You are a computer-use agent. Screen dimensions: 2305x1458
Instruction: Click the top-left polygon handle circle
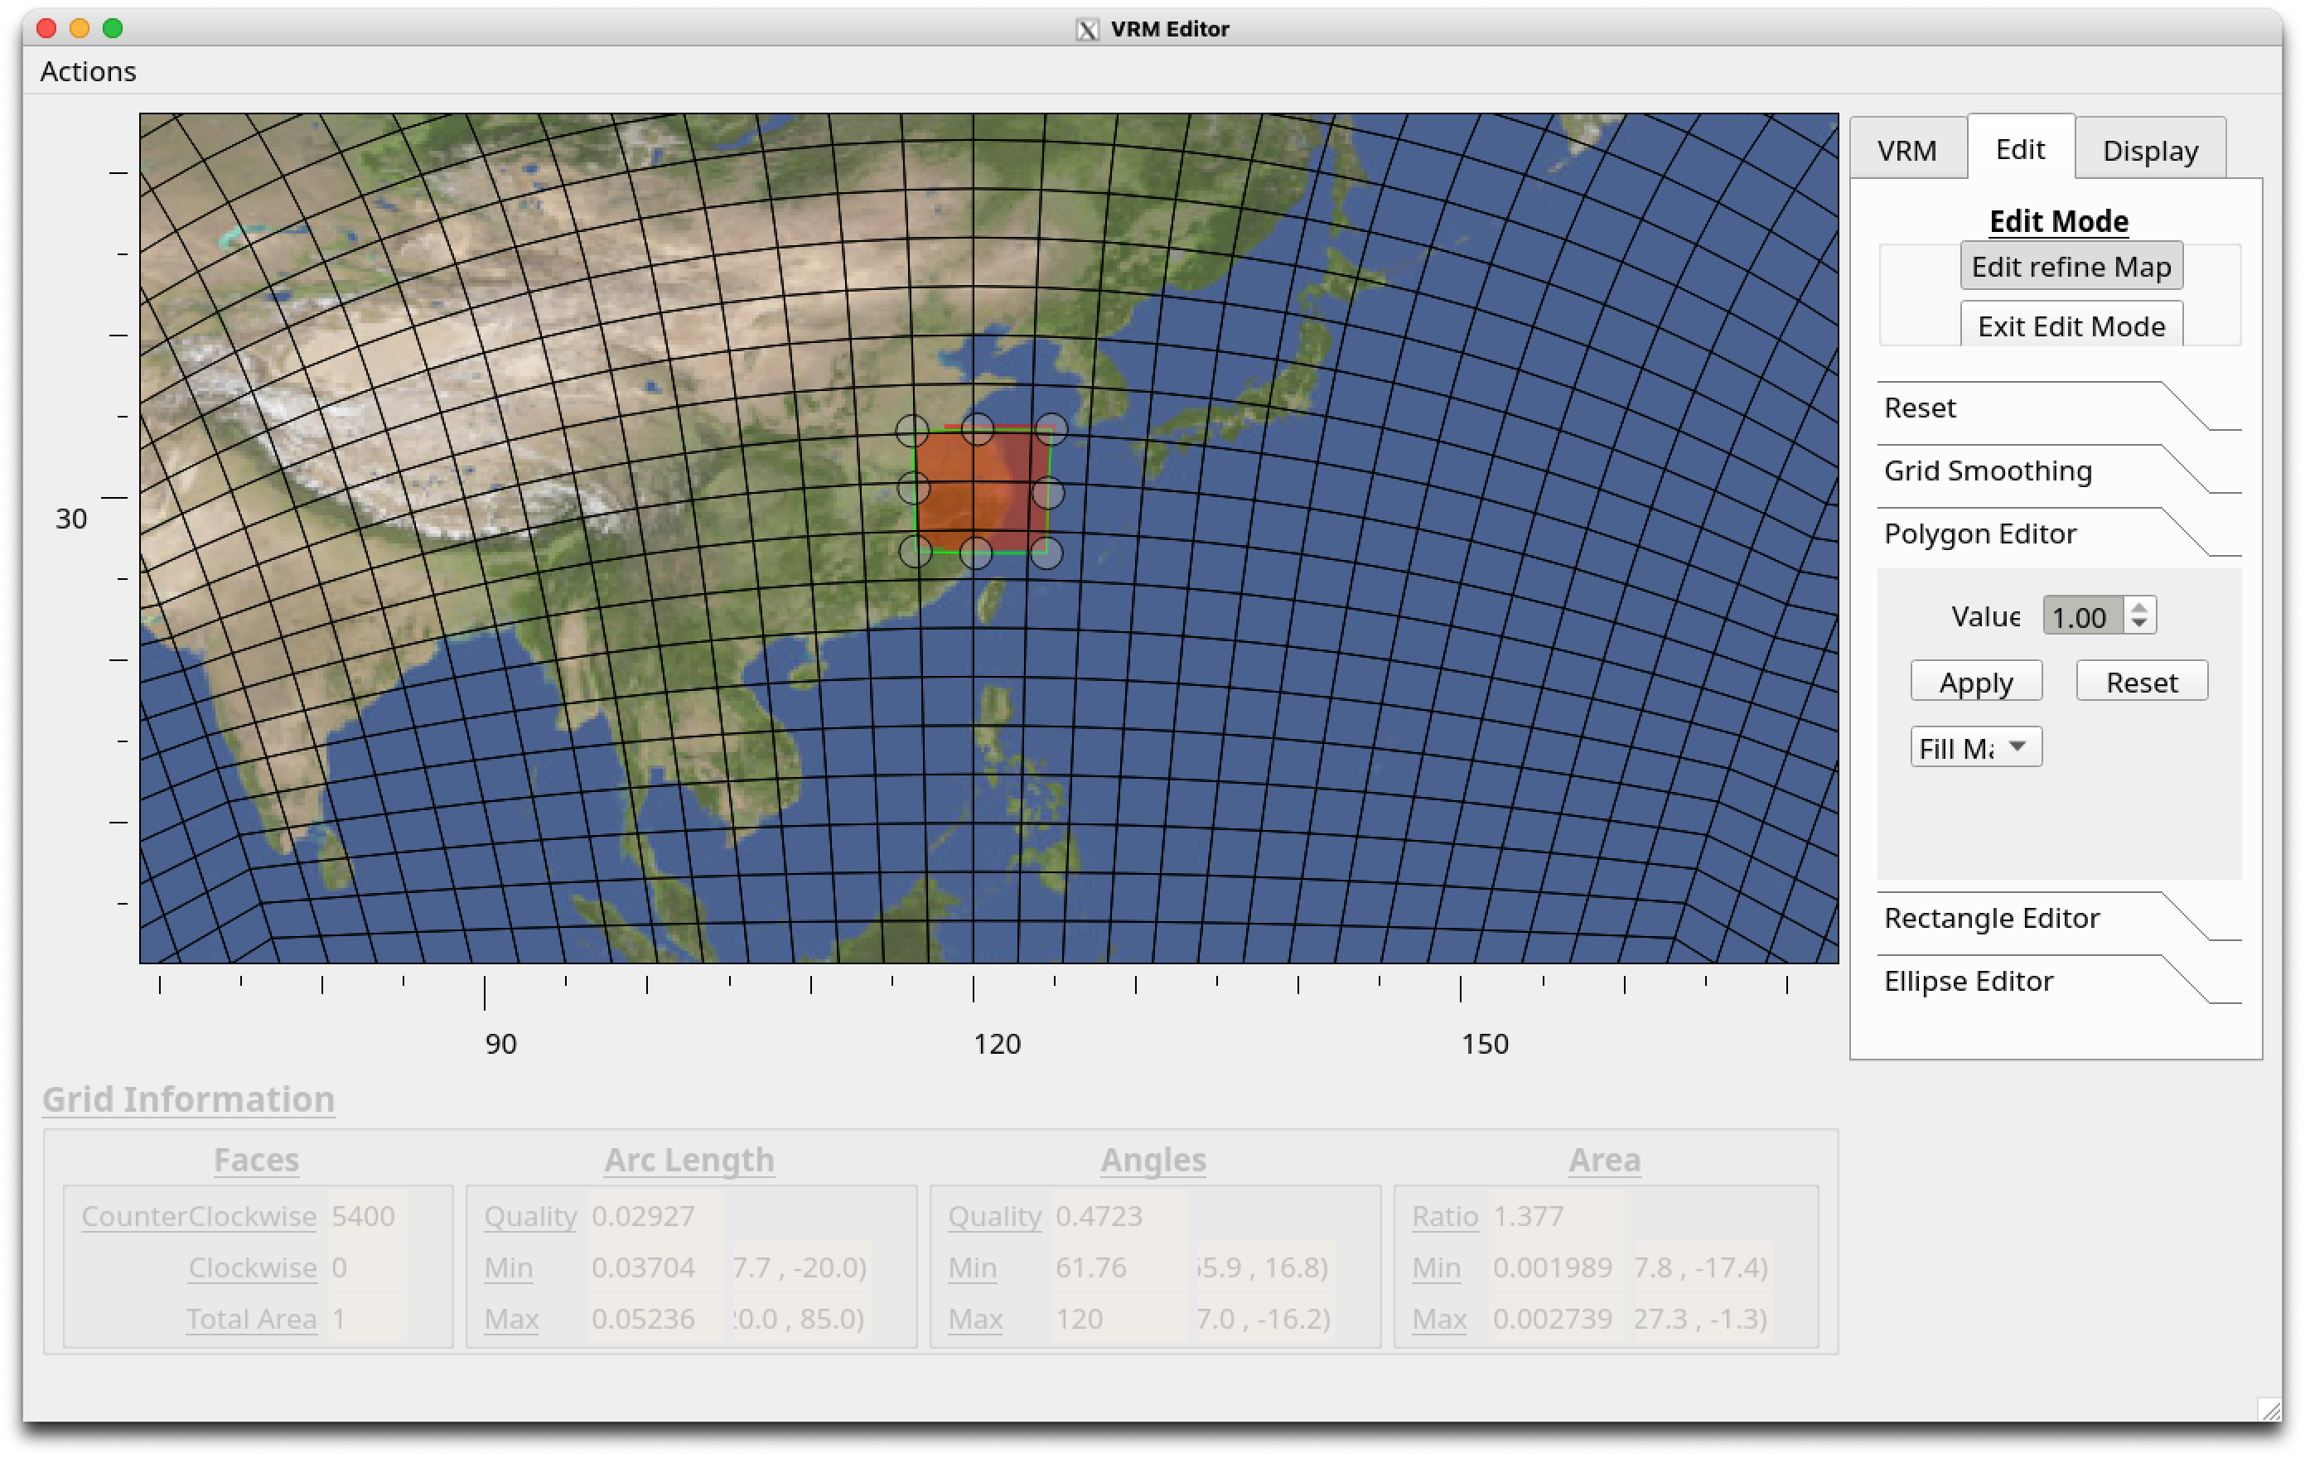(x=912, y=431)
